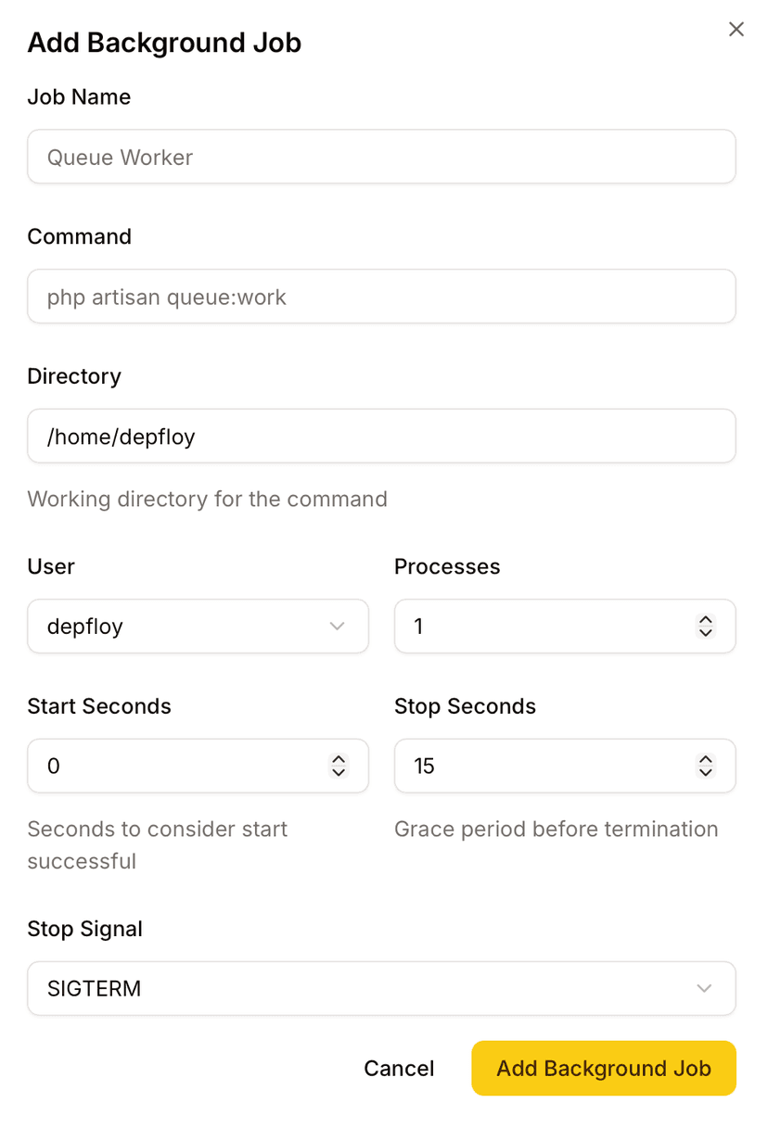The width and height of the screenshot is (768, 1128).
Task: Click the Stop Seconds increment arrow
Action: [706, 760]
